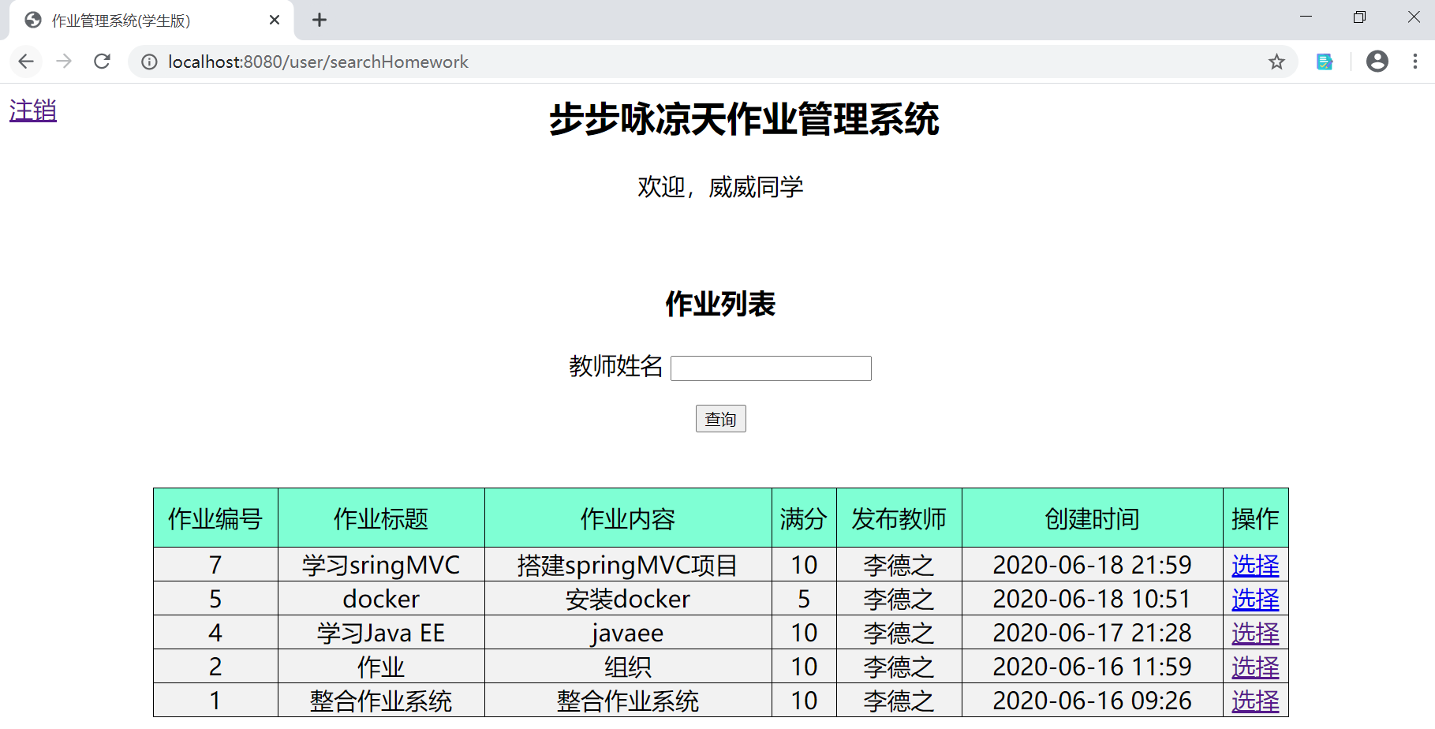Click the address bar URL localhost:8080/user/searchHomework
This screenshot has width=1435, height=729.
coord(318,62)
